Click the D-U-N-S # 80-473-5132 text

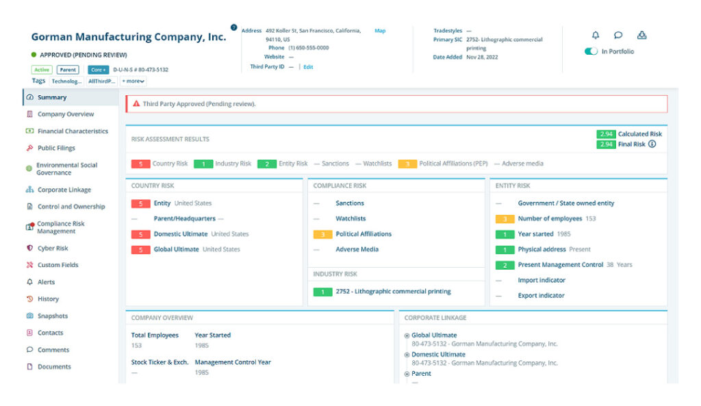tap(141, 70)
